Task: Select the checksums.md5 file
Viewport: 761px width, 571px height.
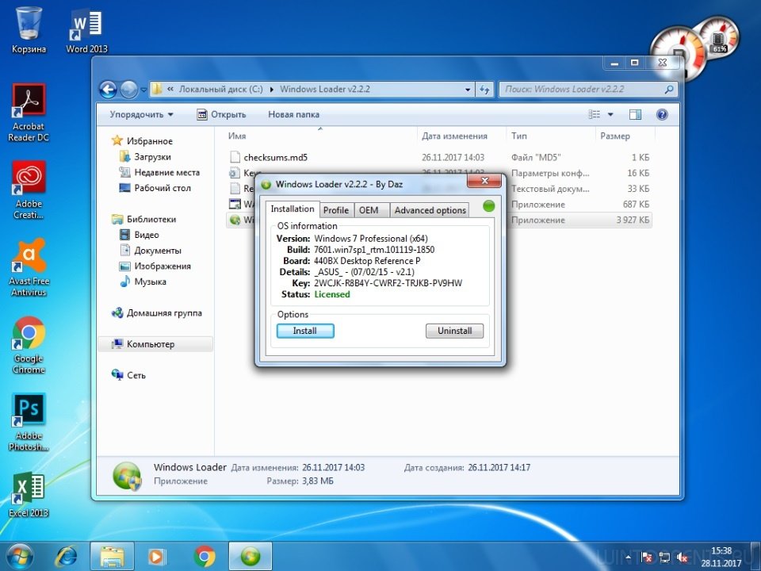Action: [x=275, y=157]
